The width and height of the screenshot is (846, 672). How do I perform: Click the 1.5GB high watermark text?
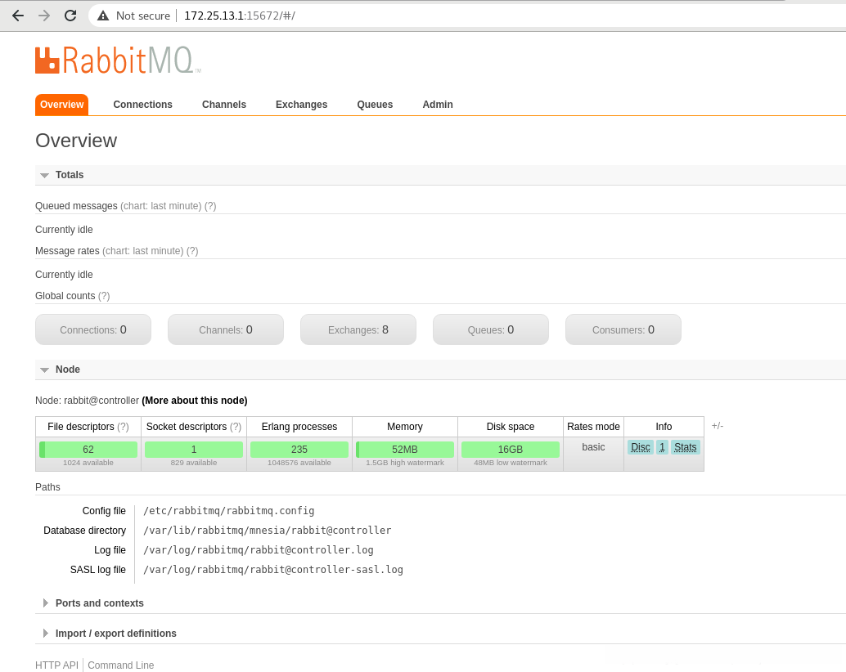coord(405,463)
